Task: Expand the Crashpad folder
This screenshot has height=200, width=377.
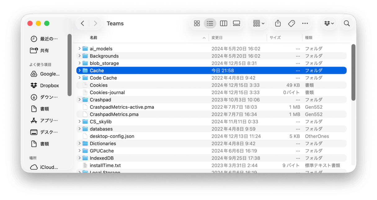Action: (x=80, y=100)
